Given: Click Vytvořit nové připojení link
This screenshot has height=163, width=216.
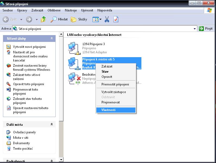Looking at the screenshot, I should pos(29,47).
